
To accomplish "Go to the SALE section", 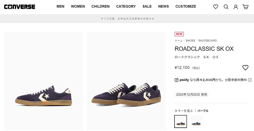I will click(147, 7).
